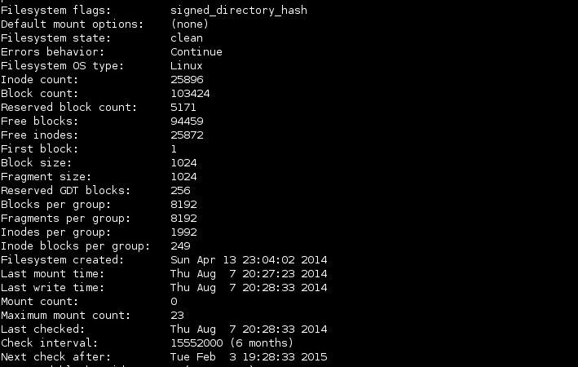This screenshot has height=367, width=578.
Task: Select the Next check after date
Action: (249, 357)
